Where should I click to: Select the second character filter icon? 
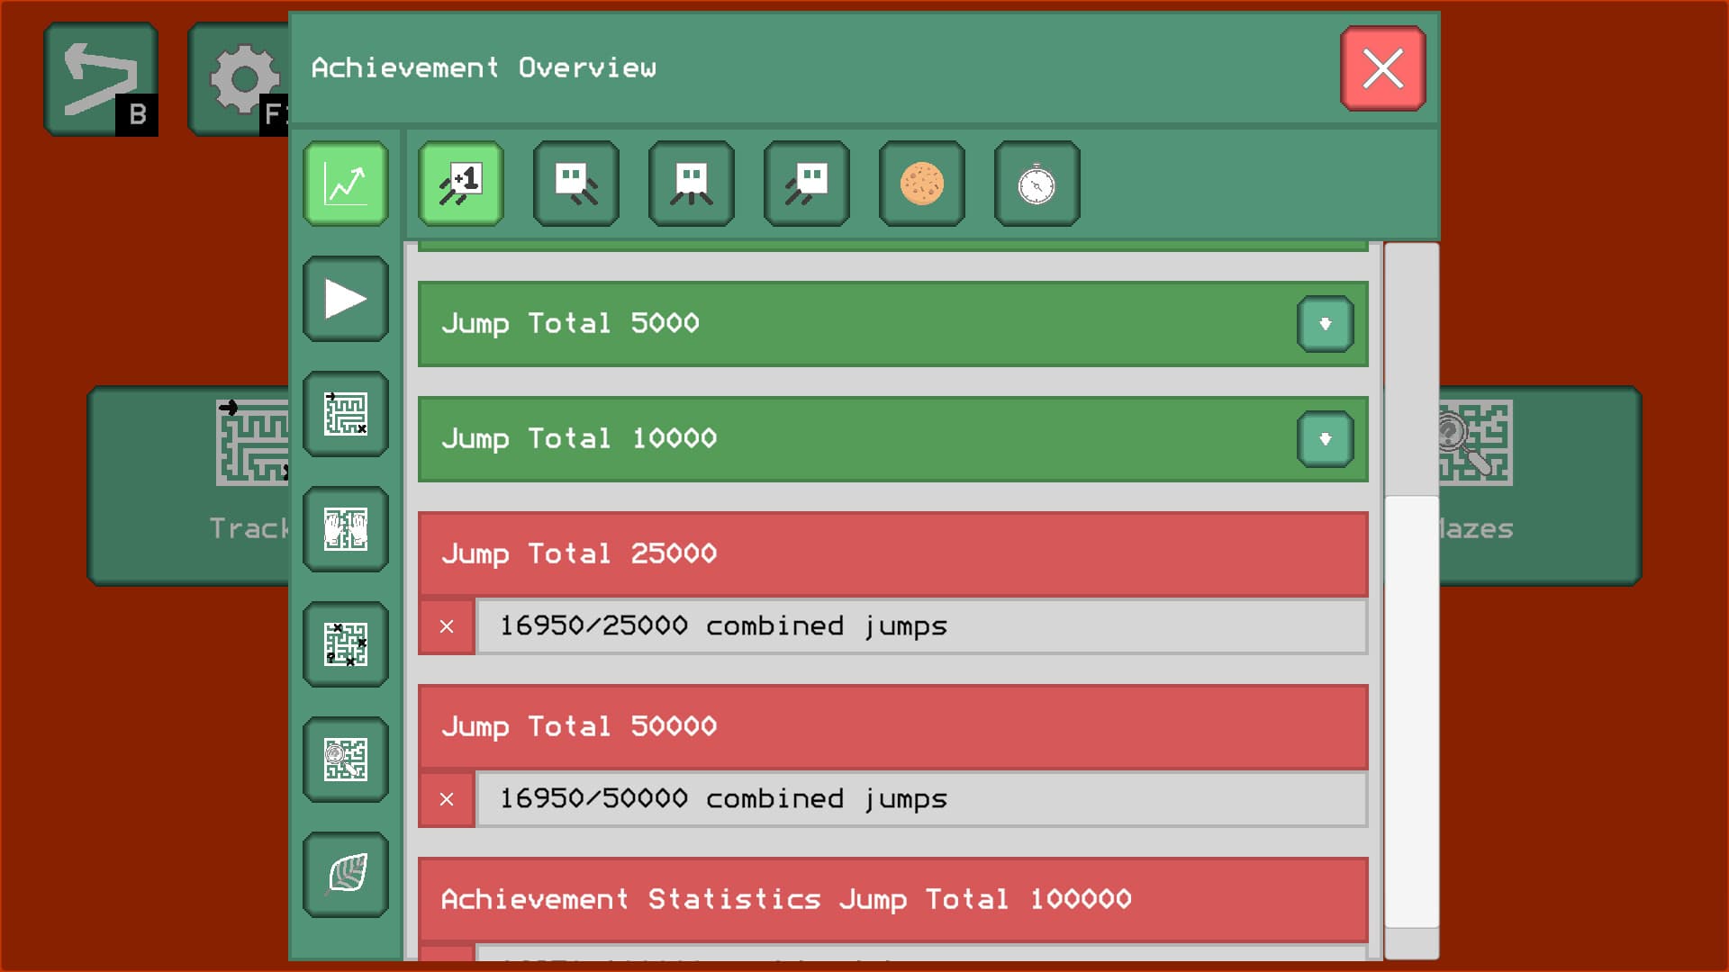pos(575,184)
